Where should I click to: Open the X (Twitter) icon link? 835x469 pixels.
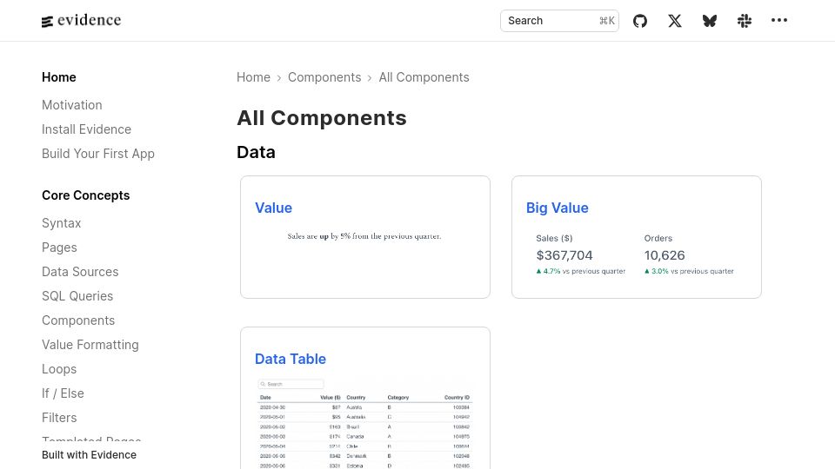[675, 21]
